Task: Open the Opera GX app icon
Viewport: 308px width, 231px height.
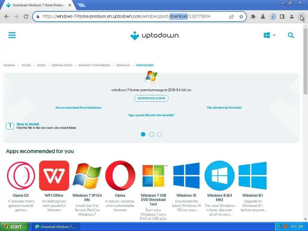Action: (x=21, y=176)
